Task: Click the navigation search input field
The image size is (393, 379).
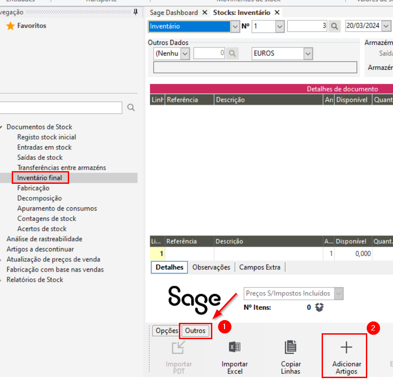Action: [61, 108]
